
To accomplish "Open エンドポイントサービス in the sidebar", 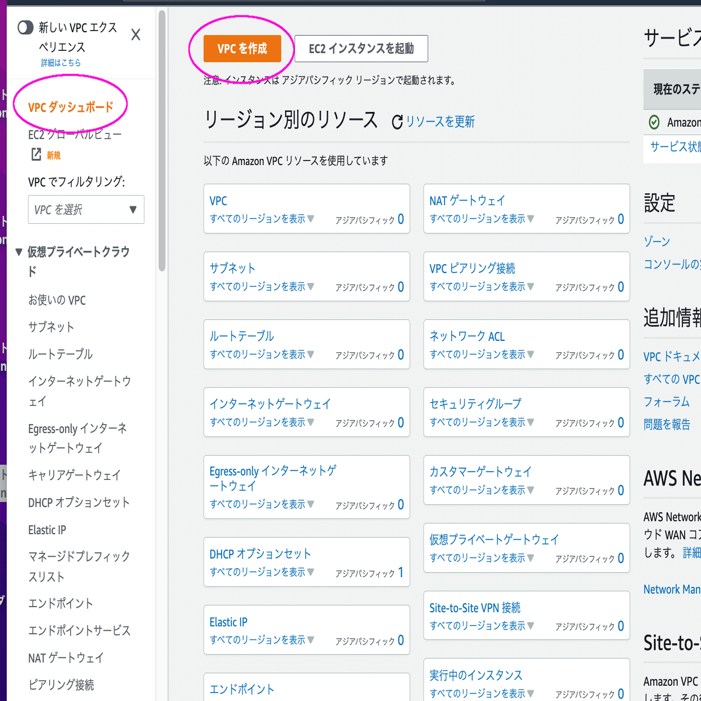I will (79, 630).
